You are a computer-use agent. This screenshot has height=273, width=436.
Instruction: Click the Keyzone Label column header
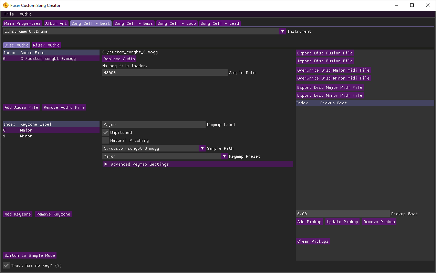[36, 124]
